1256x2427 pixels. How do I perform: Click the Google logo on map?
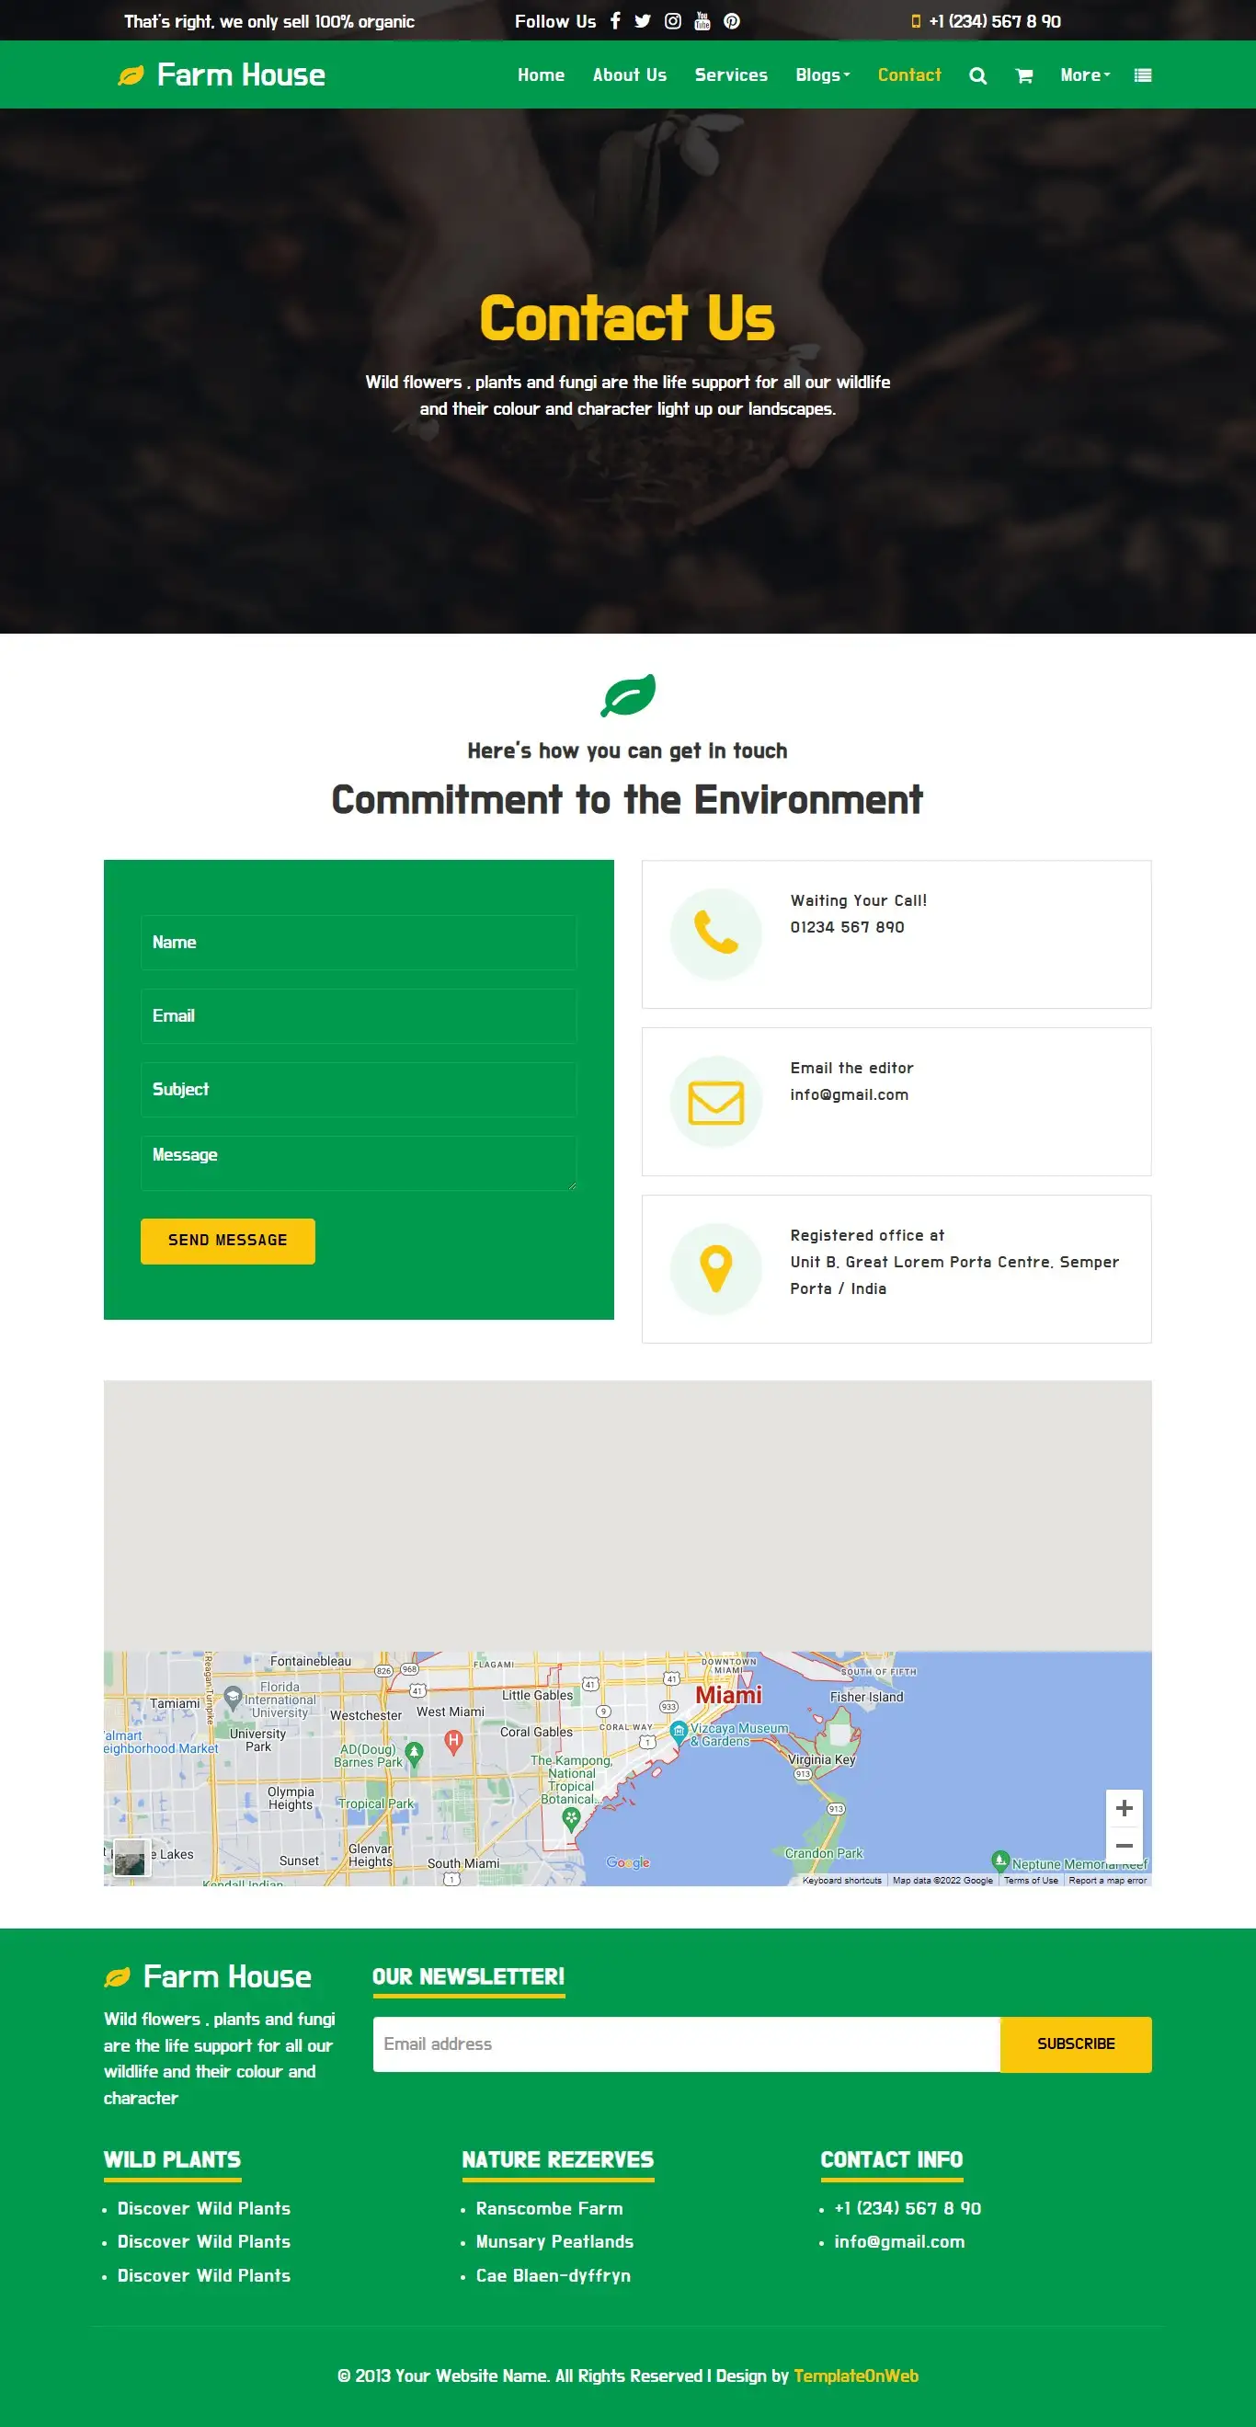click(629, 1862)
